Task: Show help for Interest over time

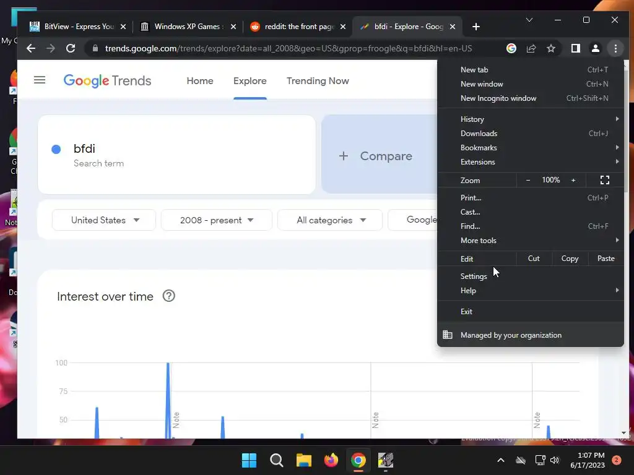Action: [x=168, y=296]
